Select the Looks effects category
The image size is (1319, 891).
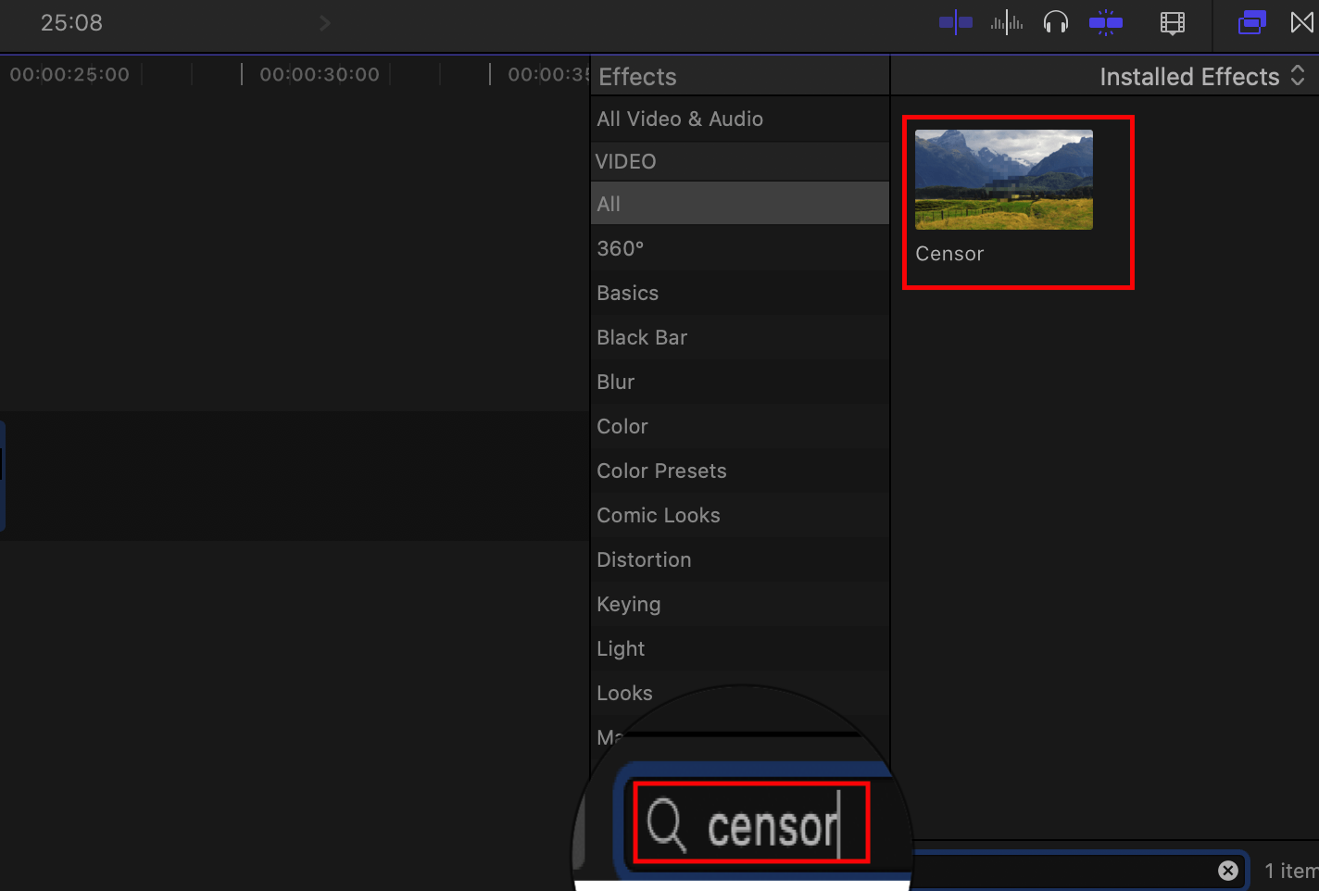coord(739,693)
